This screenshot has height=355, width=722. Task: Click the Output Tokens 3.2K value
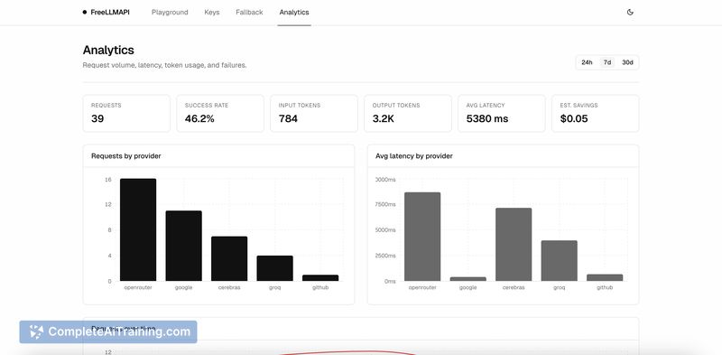[383, 119]
